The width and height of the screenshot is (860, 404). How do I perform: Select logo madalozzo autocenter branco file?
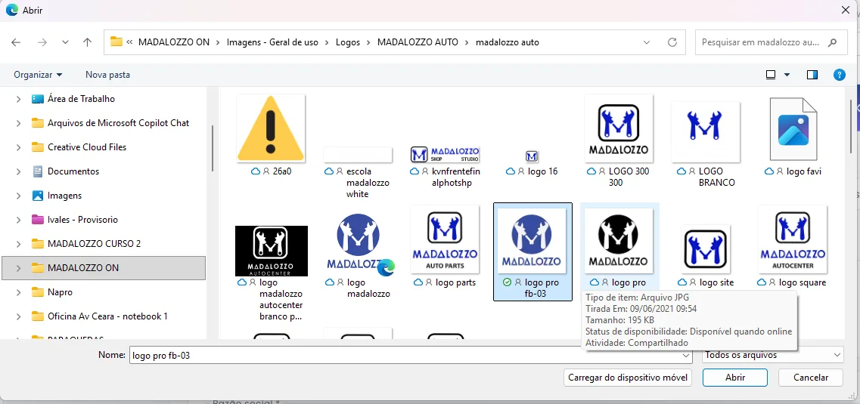coord(272,273)
